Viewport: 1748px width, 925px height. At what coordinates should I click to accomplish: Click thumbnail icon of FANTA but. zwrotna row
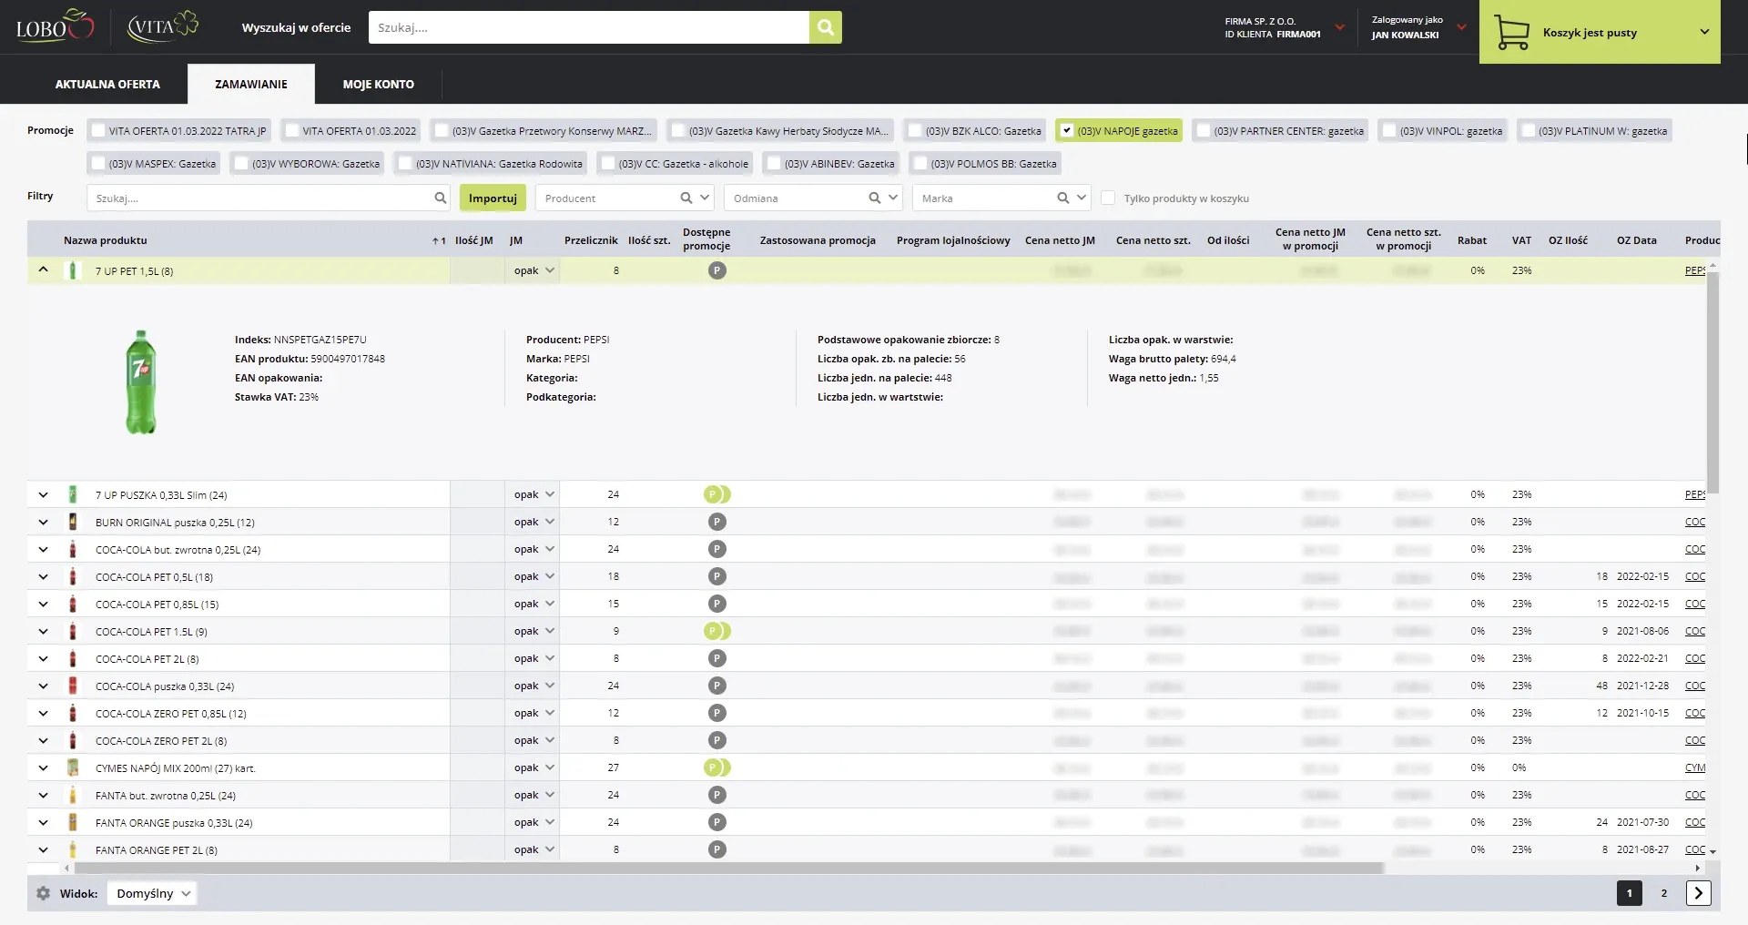pyautogui.click(x=73, y=795)
